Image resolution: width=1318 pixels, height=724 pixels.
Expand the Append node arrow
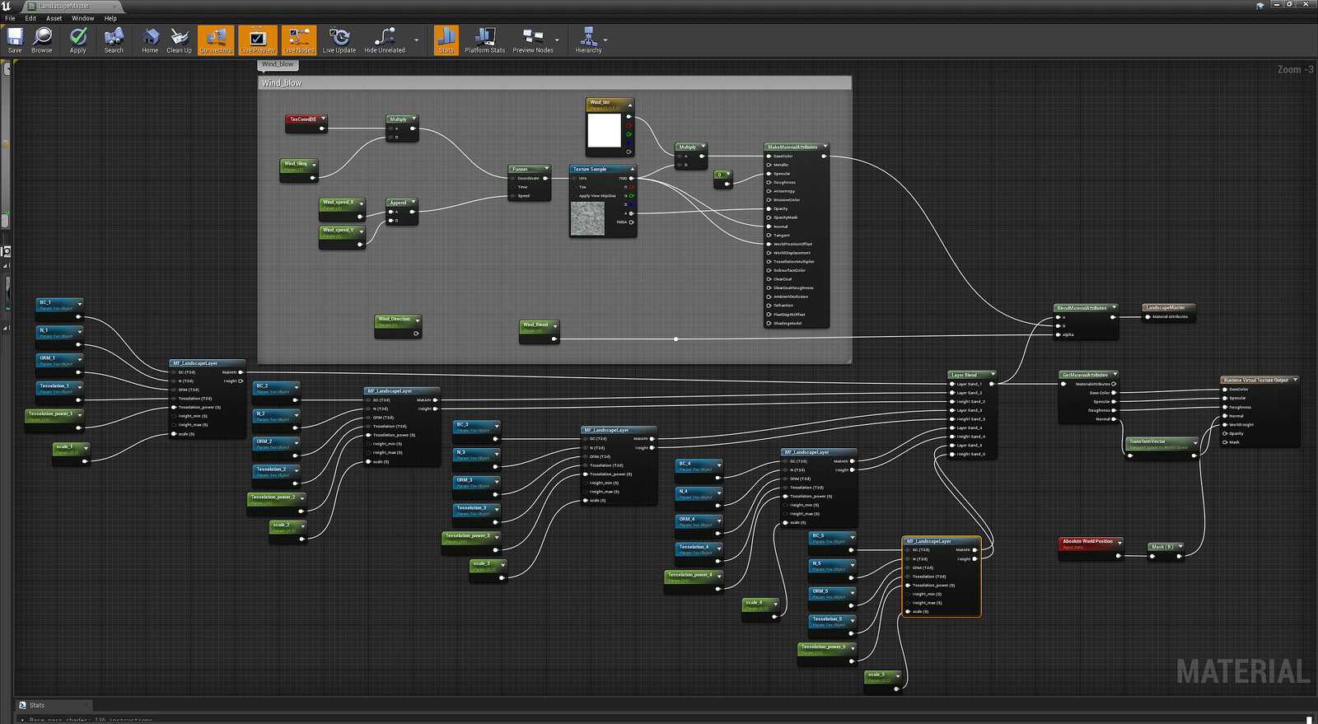coord(414,203)
